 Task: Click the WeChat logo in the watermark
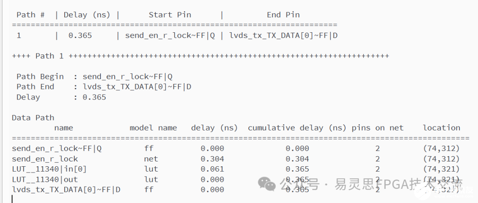[x=267, y=184]
